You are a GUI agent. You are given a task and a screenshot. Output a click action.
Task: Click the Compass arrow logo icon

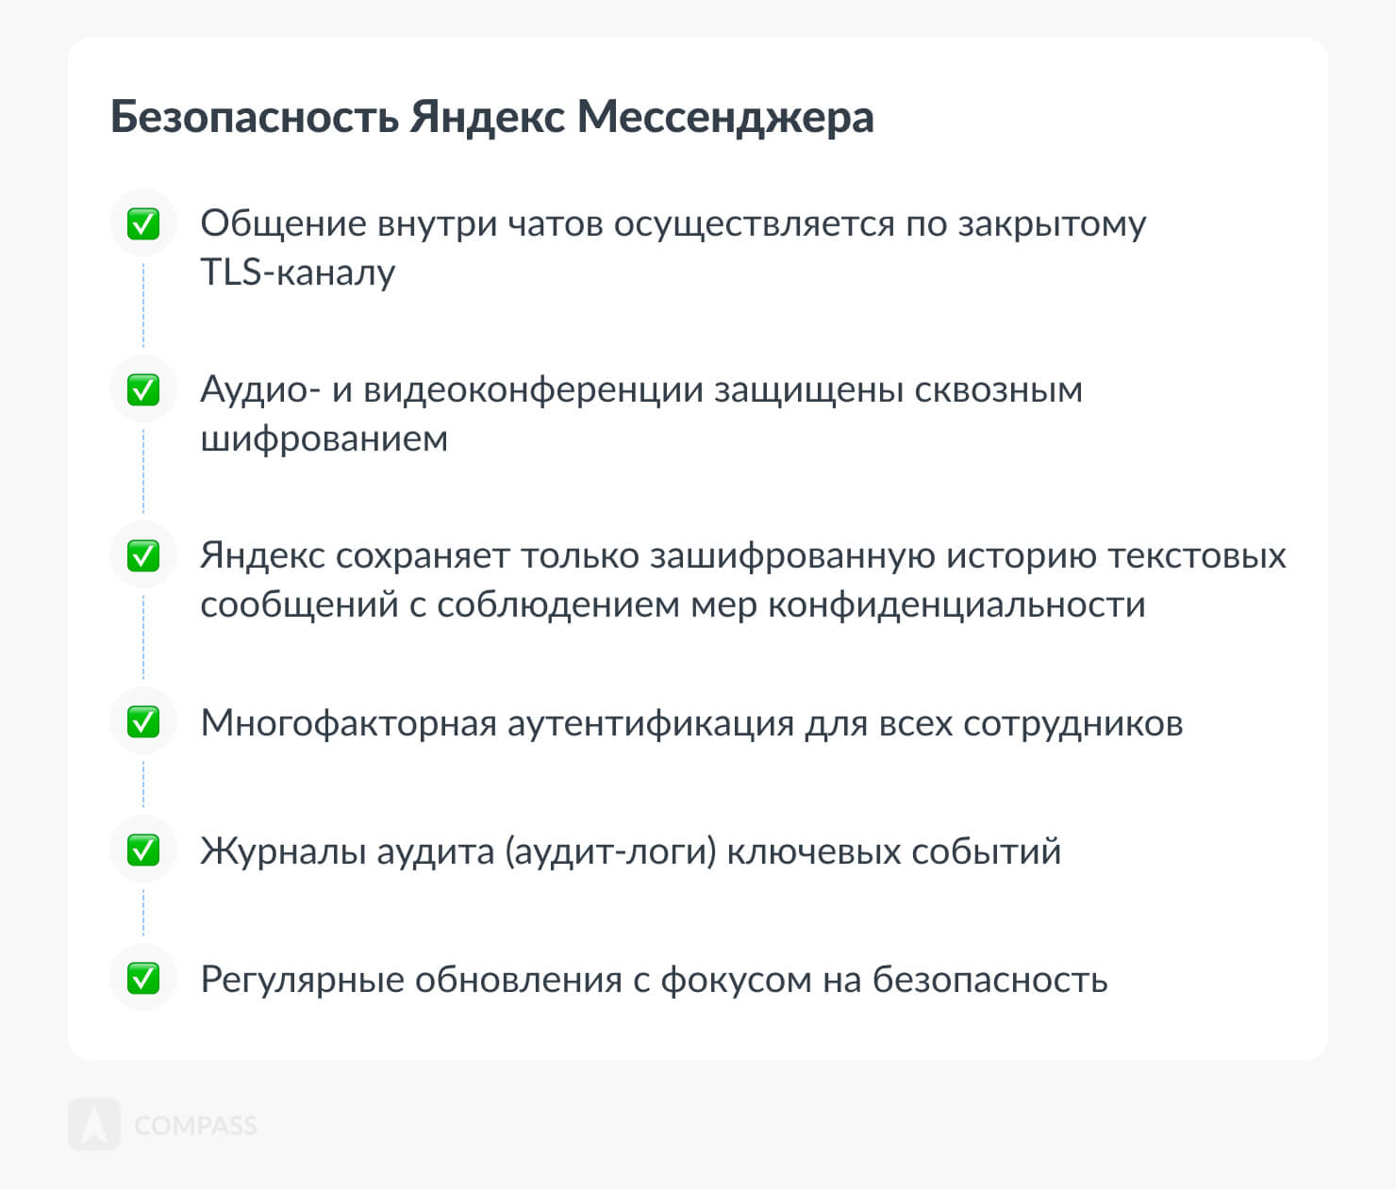(94, 1124)
